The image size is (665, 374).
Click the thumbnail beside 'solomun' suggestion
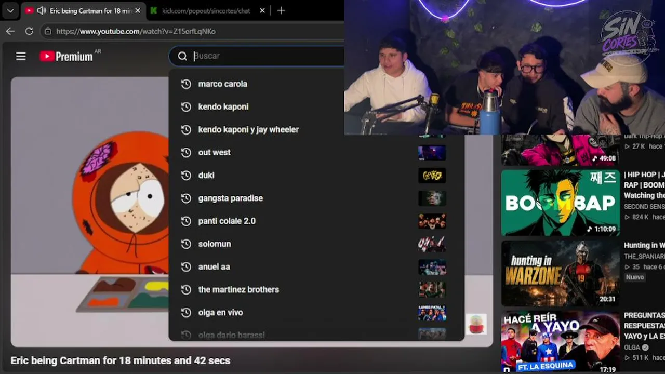(x=432, y=244)
